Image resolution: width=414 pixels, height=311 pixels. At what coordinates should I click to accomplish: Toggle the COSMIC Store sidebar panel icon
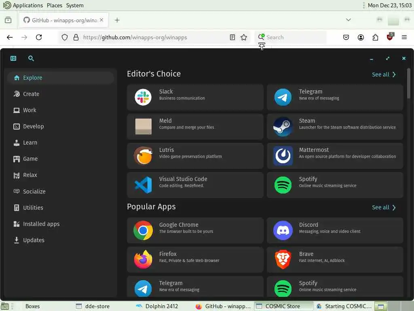coord(13,58)
